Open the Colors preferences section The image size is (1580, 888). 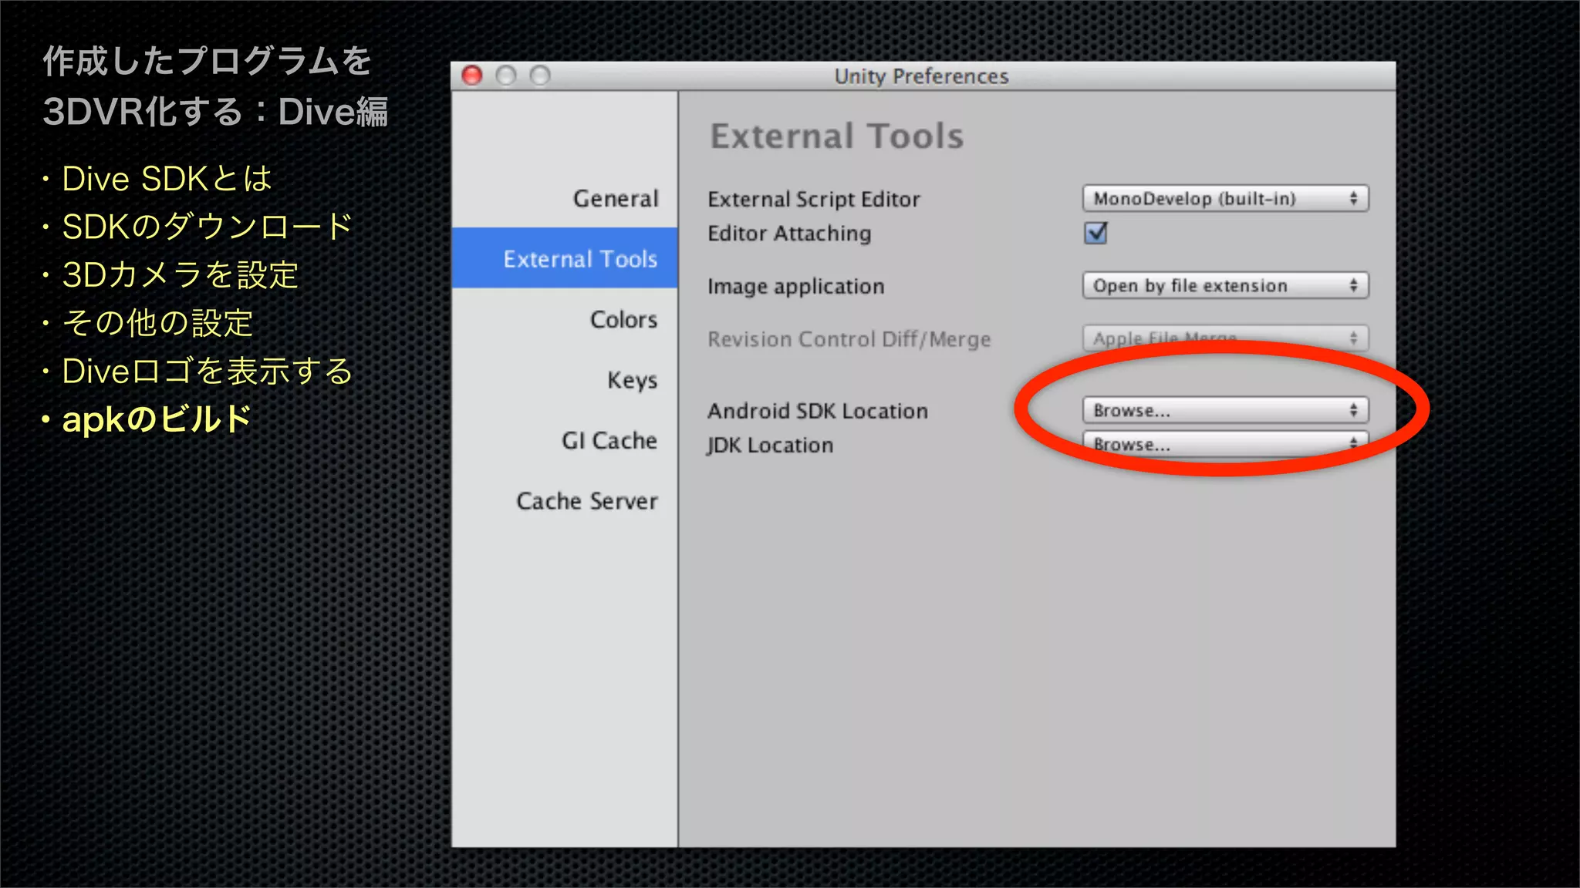pos(623,319)
